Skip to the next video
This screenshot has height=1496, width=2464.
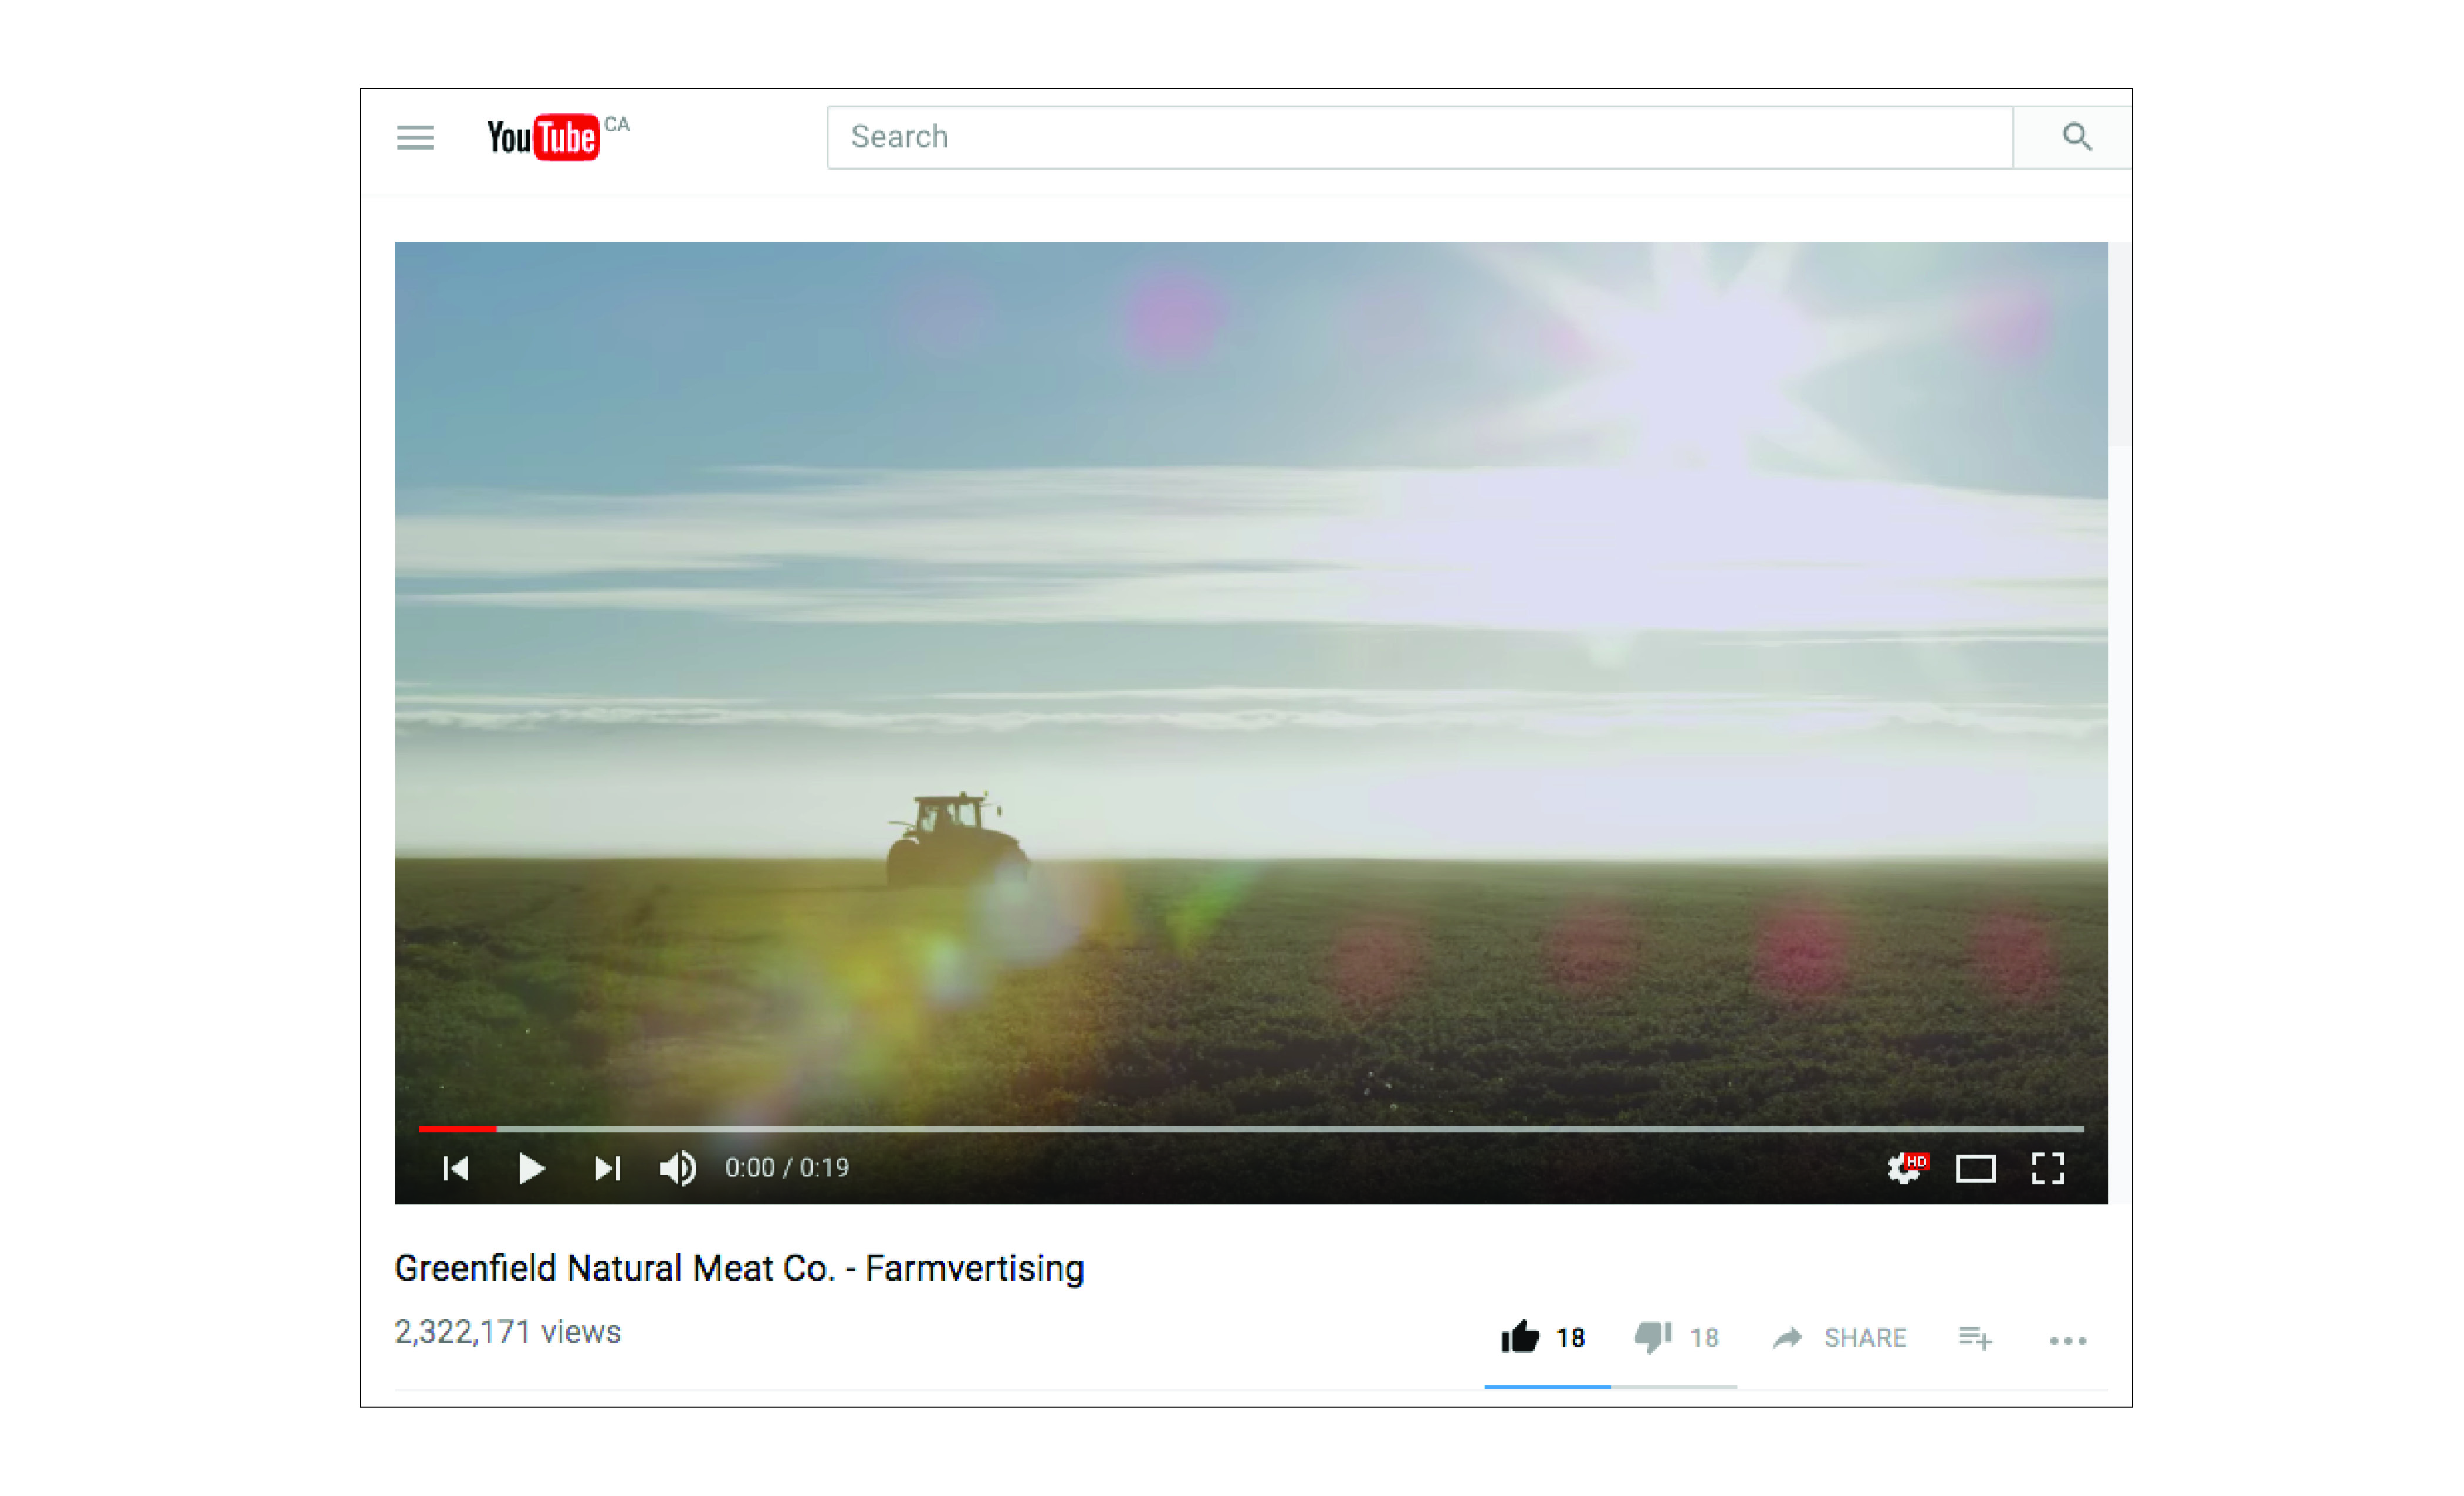click(x=607, y=1168)
